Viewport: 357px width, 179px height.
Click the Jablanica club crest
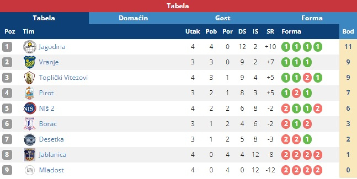[30, 155]
